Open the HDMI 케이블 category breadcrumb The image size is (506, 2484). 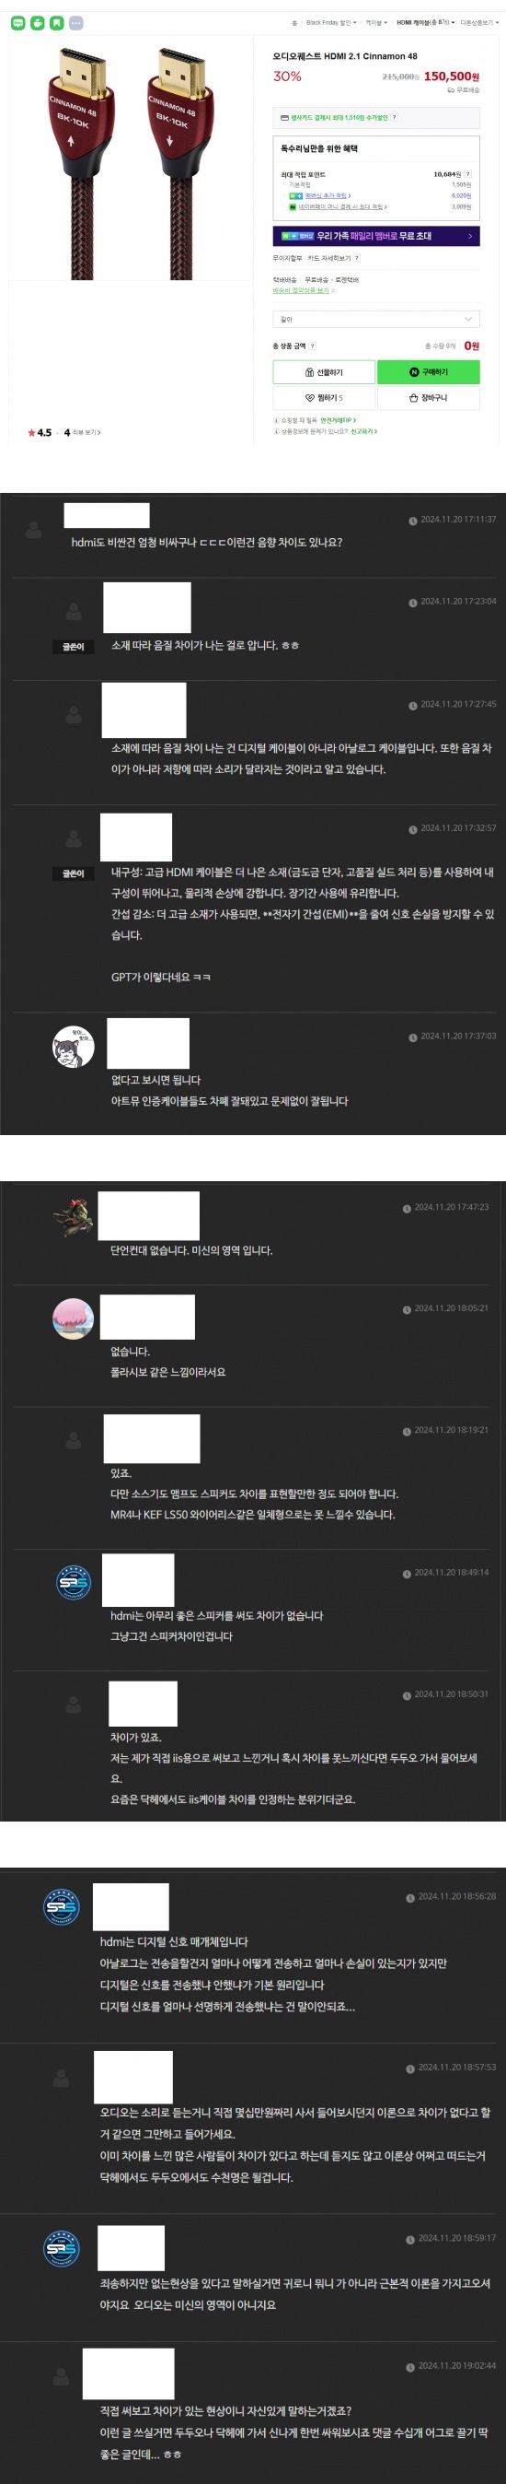click(424, 23)
